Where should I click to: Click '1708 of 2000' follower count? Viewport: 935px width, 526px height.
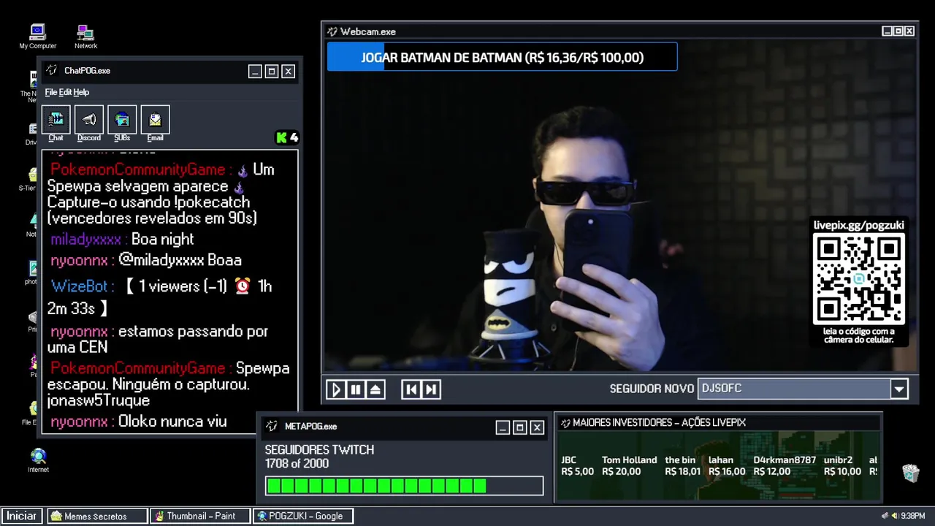coord(297,464)
